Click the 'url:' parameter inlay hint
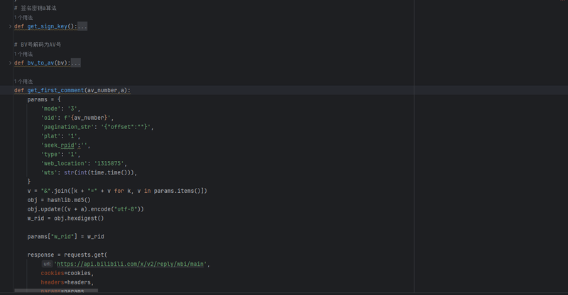 point(47,265)
